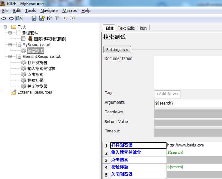Image resolution: width=222 pixels, height=179 pixels.
Task: Click the Open Directory toolbar icon
Action: (x=19, y=18)
